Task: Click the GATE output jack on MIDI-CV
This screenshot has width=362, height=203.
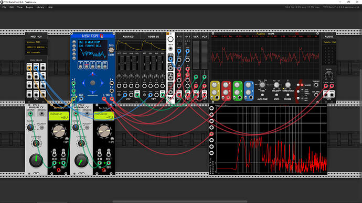Action: tap(36, 68)
